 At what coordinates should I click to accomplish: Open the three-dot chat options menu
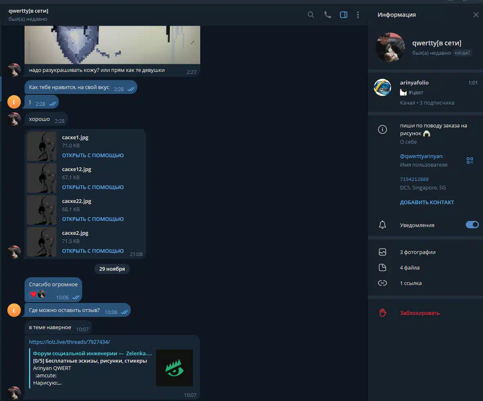point(358,15)
